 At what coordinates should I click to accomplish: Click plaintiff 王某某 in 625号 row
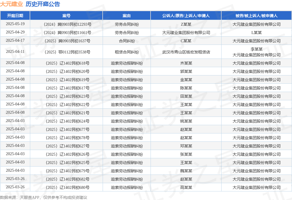coord(186,163)
